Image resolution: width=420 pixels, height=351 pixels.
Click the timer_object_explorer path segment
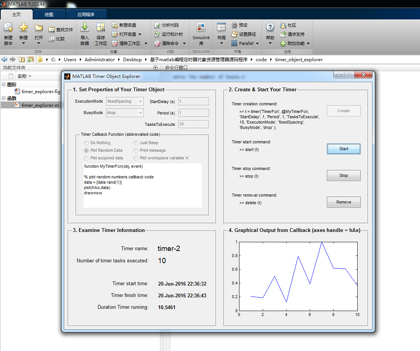point(299,59)
